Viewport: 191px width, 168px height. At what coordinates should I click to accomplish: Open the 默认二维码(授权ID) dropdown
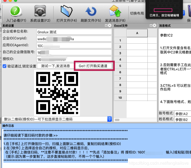coord(57,119)
